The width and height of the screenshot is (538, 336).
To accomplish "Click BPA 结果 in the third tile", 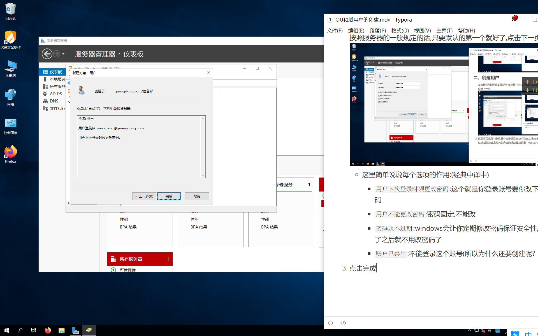I will point(270,227).
